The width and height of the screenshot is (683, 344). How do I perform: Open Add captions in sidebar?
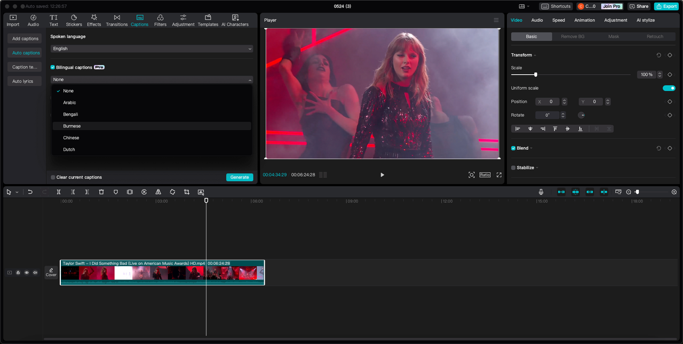coord(25,38)
